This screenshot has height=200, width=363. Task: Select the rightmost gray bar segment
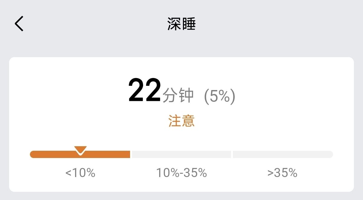click(x=283, y=154)
